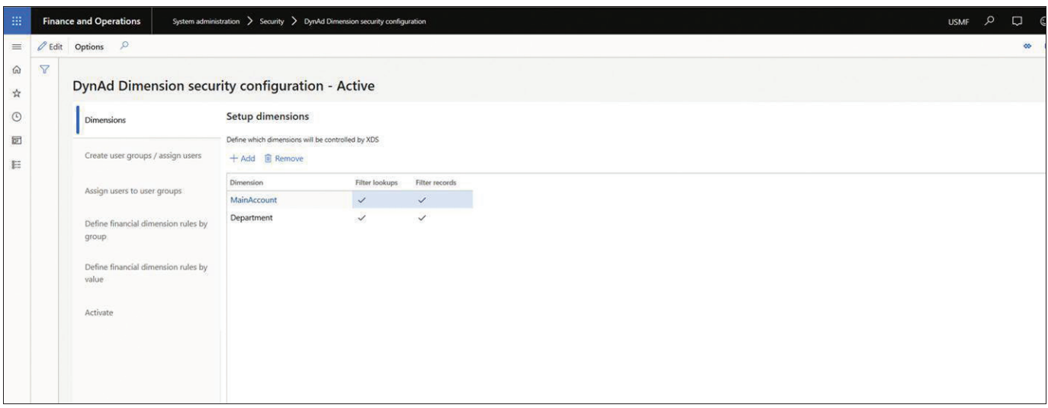
Task: Open Recent clock icon
Action: point(16,117)
